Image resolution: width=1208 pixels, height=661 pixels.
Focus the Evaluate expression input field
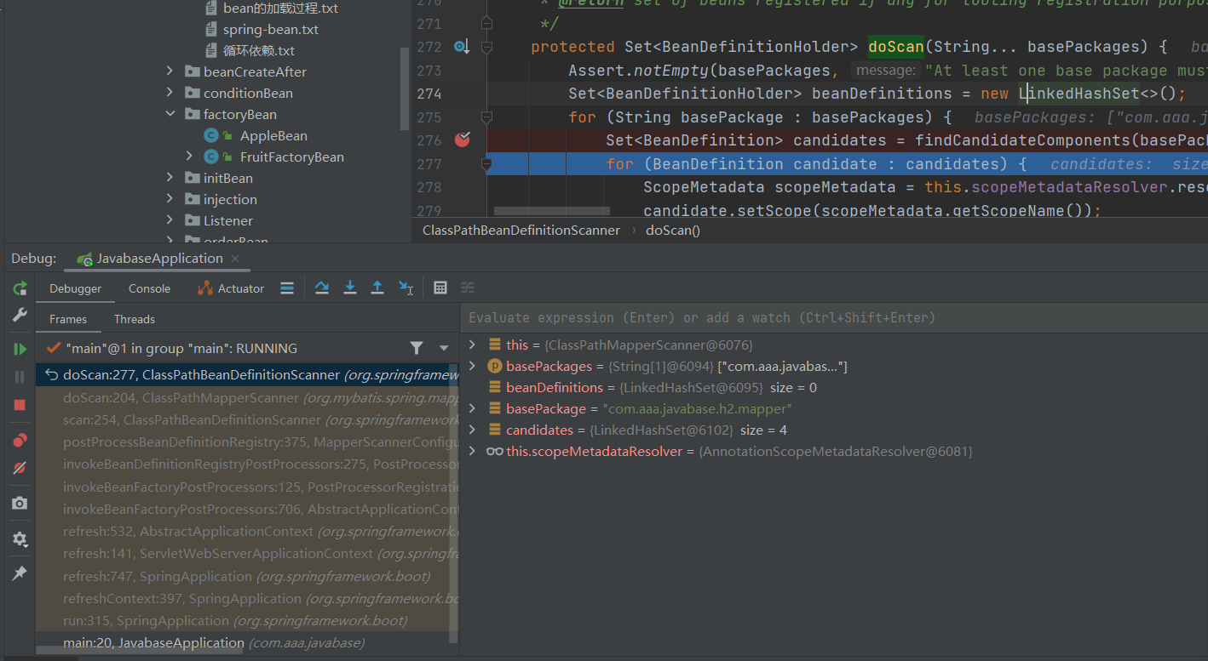pyautogui.click(x=834, y=317)
